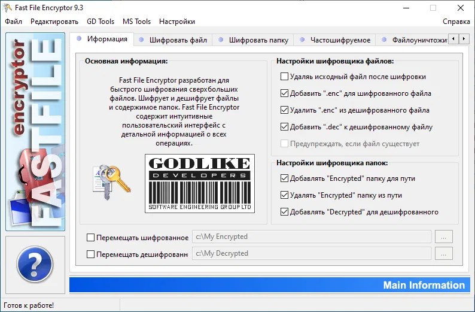Click the keys and document icon
Viewport: 475px width, 312px height.
click(x=111, y=182)
